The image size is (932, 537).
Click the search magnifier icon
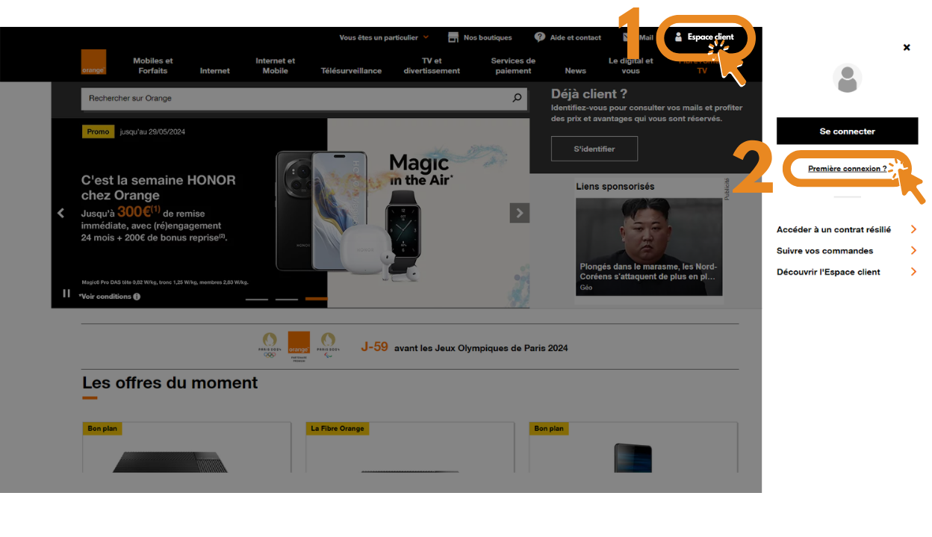click(x=517, y=98)
